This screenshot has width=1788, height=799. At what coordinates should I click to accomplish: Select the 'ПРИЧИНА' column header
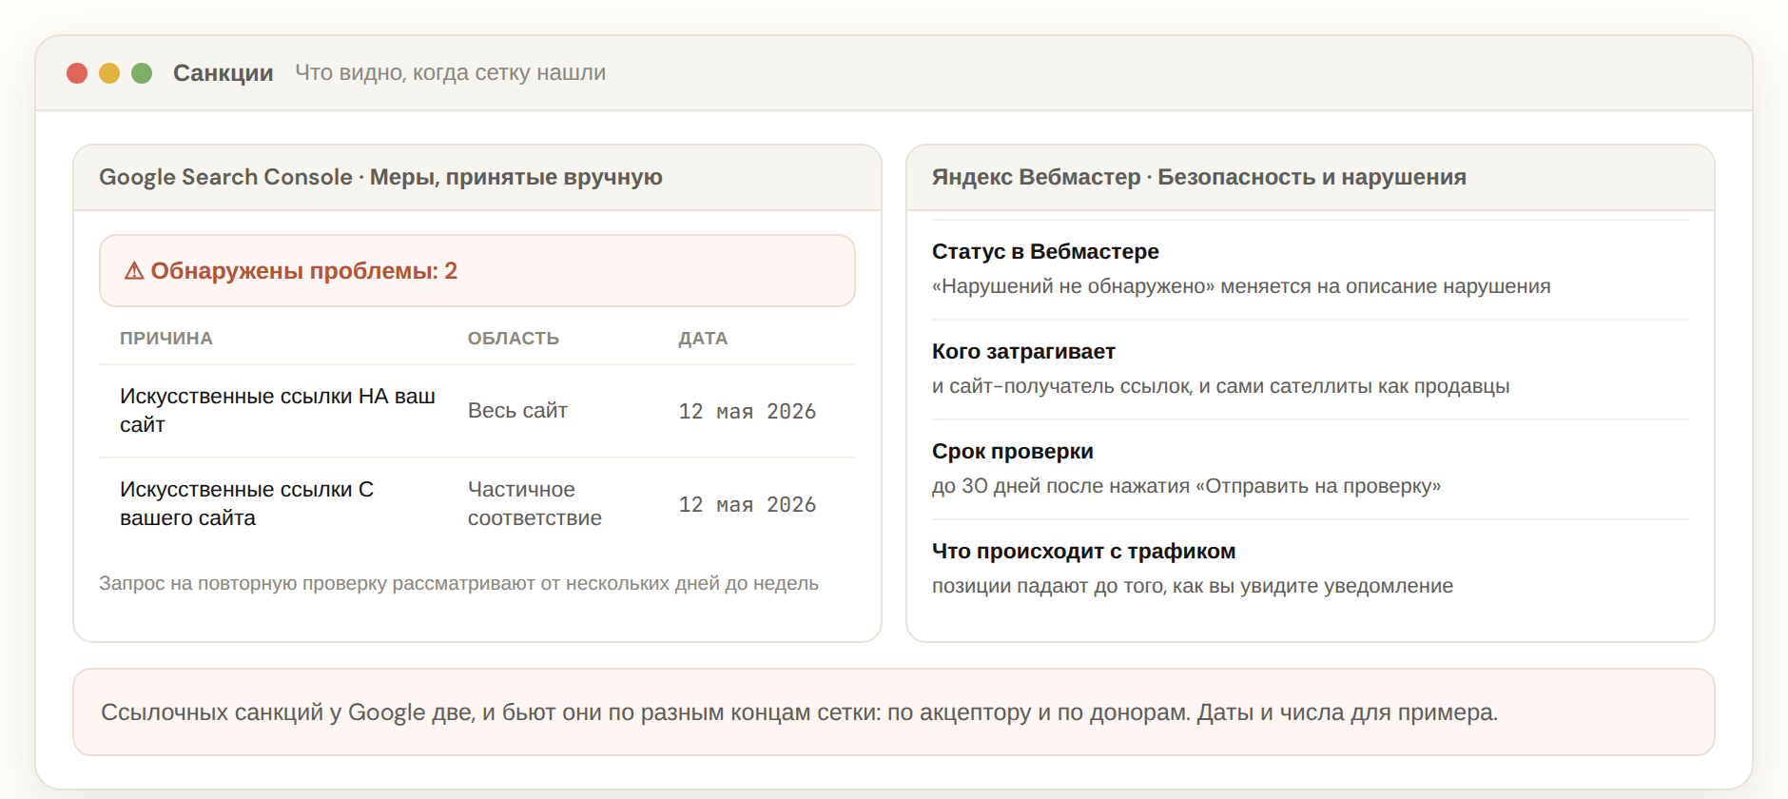pyautogui.click(x=166, y=339)
